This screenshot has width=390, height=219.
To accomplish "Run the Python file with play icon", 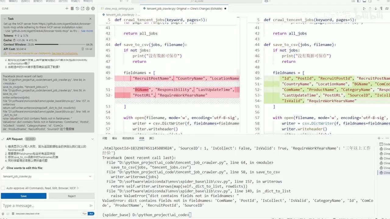I will 364,9.
